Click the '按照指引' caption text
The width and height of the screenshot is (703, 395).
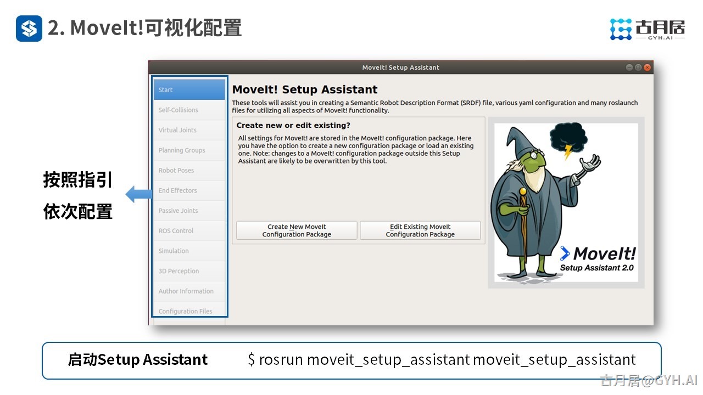pos(78,179)
